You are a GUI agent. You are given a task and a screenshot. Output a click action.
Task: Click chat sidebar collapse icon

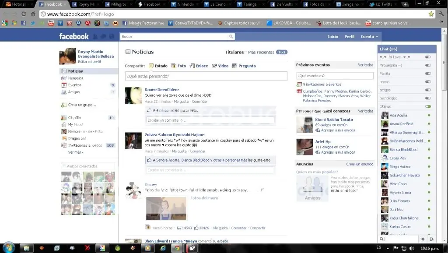432,239
